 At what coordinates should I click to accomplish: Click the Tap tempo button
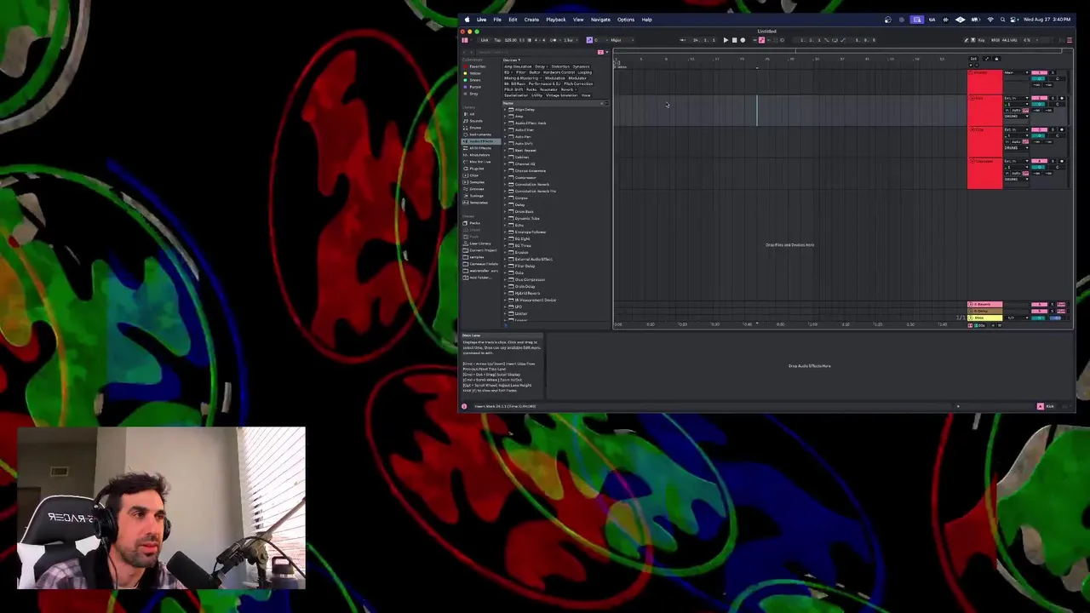pos(497,40)
